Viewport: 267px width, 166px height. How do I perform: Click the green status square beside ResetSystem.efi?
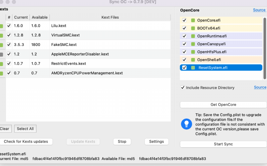coord(193,68)
